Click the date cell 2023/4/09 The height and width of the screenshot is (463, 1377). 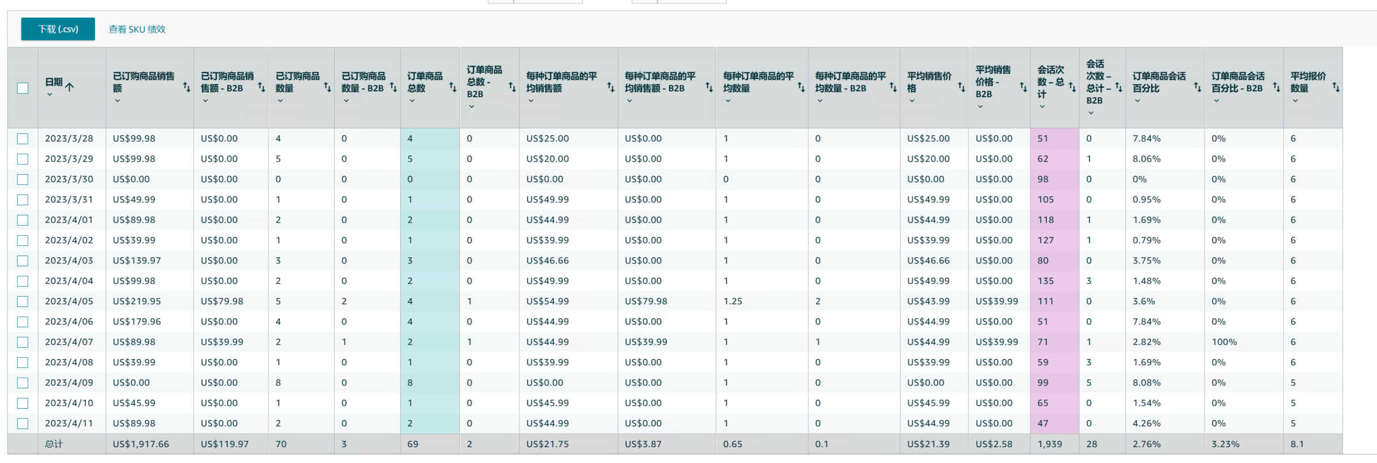(69, 383)
